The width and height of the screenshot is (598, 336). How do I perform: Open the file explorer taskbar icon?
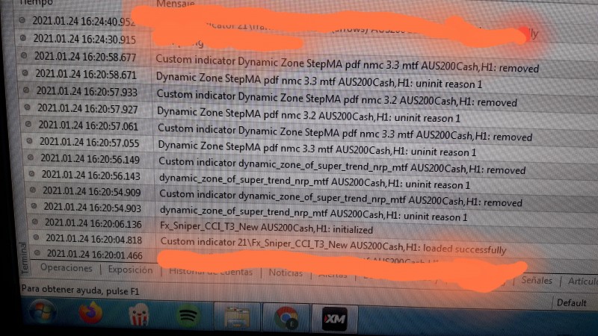[x=237, y=317]
